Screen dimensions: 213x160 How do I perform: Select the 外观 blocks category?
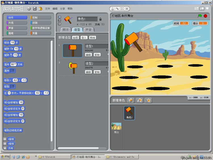[17, 23]
